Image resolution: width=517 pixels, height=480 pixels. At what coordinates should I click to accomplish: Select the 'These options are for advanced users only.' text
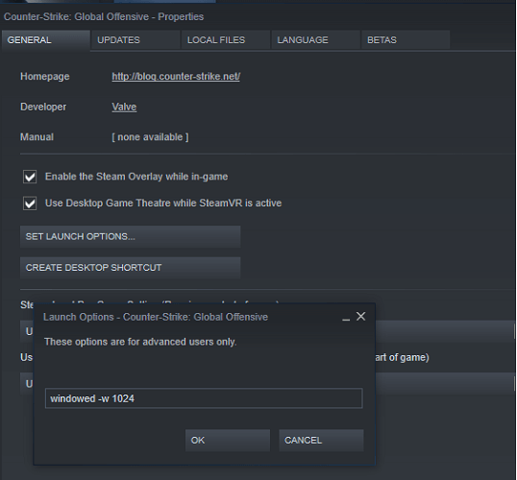point(140,342)
